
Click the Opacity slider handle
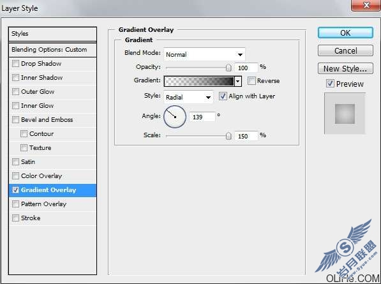(x=228, y=68)
